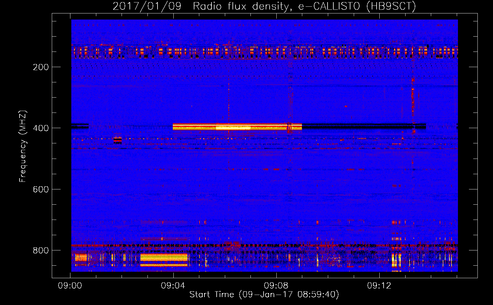Click the 09:12 time tick label
This screenshot has height=305, width=493.
pyautogui.click(x=379, y=286)
